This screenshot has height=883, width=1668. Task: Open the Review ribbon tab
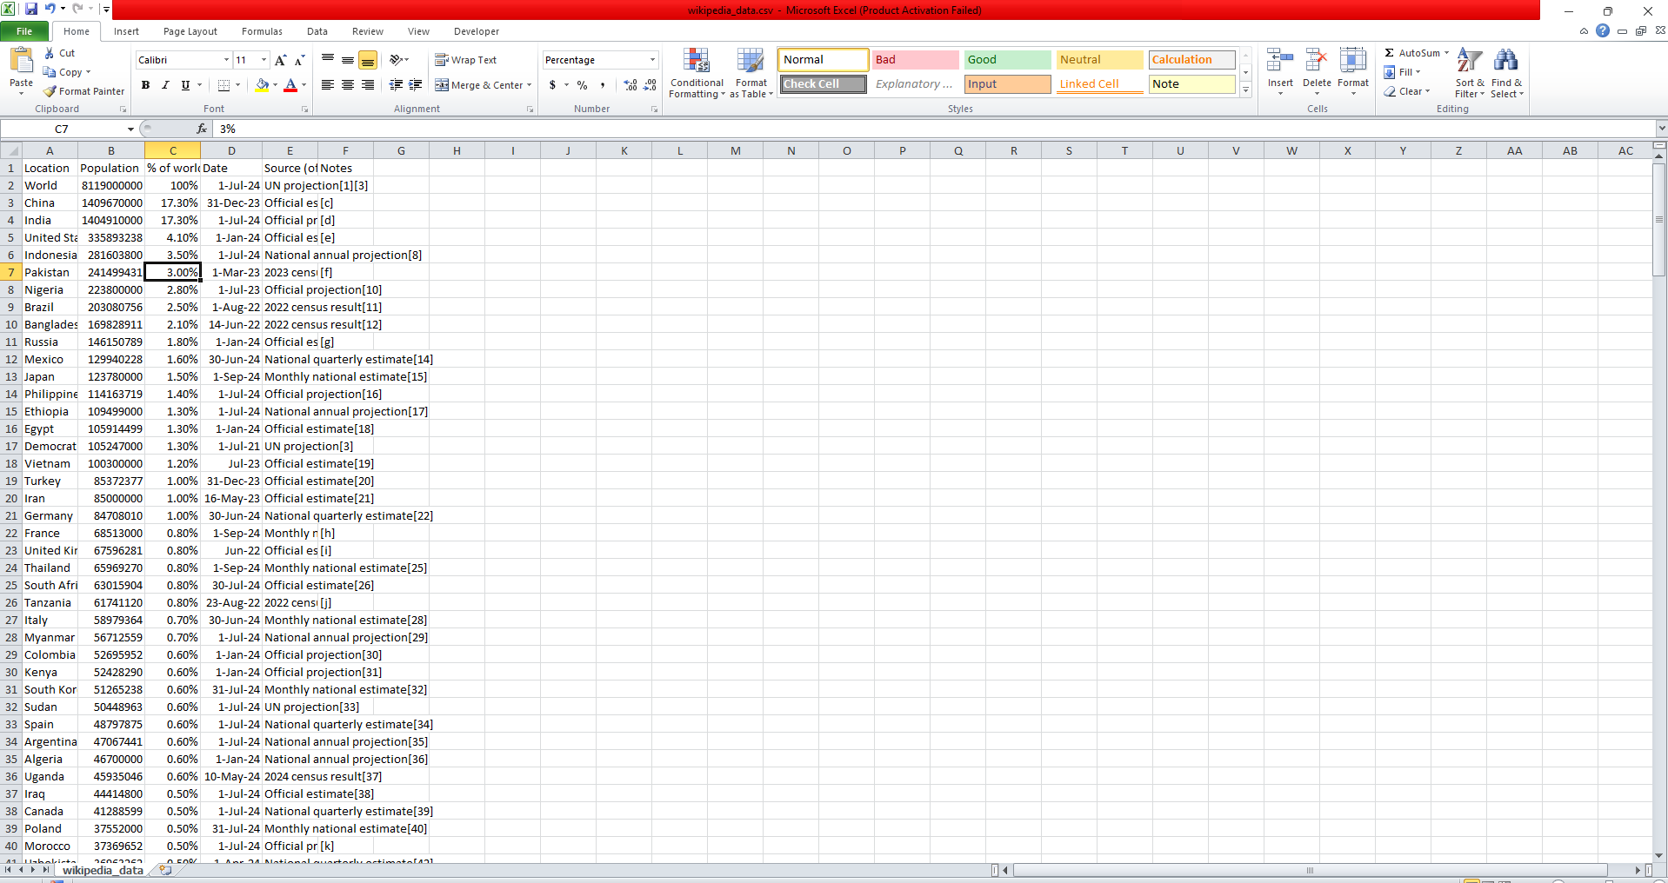click(367, 31)
